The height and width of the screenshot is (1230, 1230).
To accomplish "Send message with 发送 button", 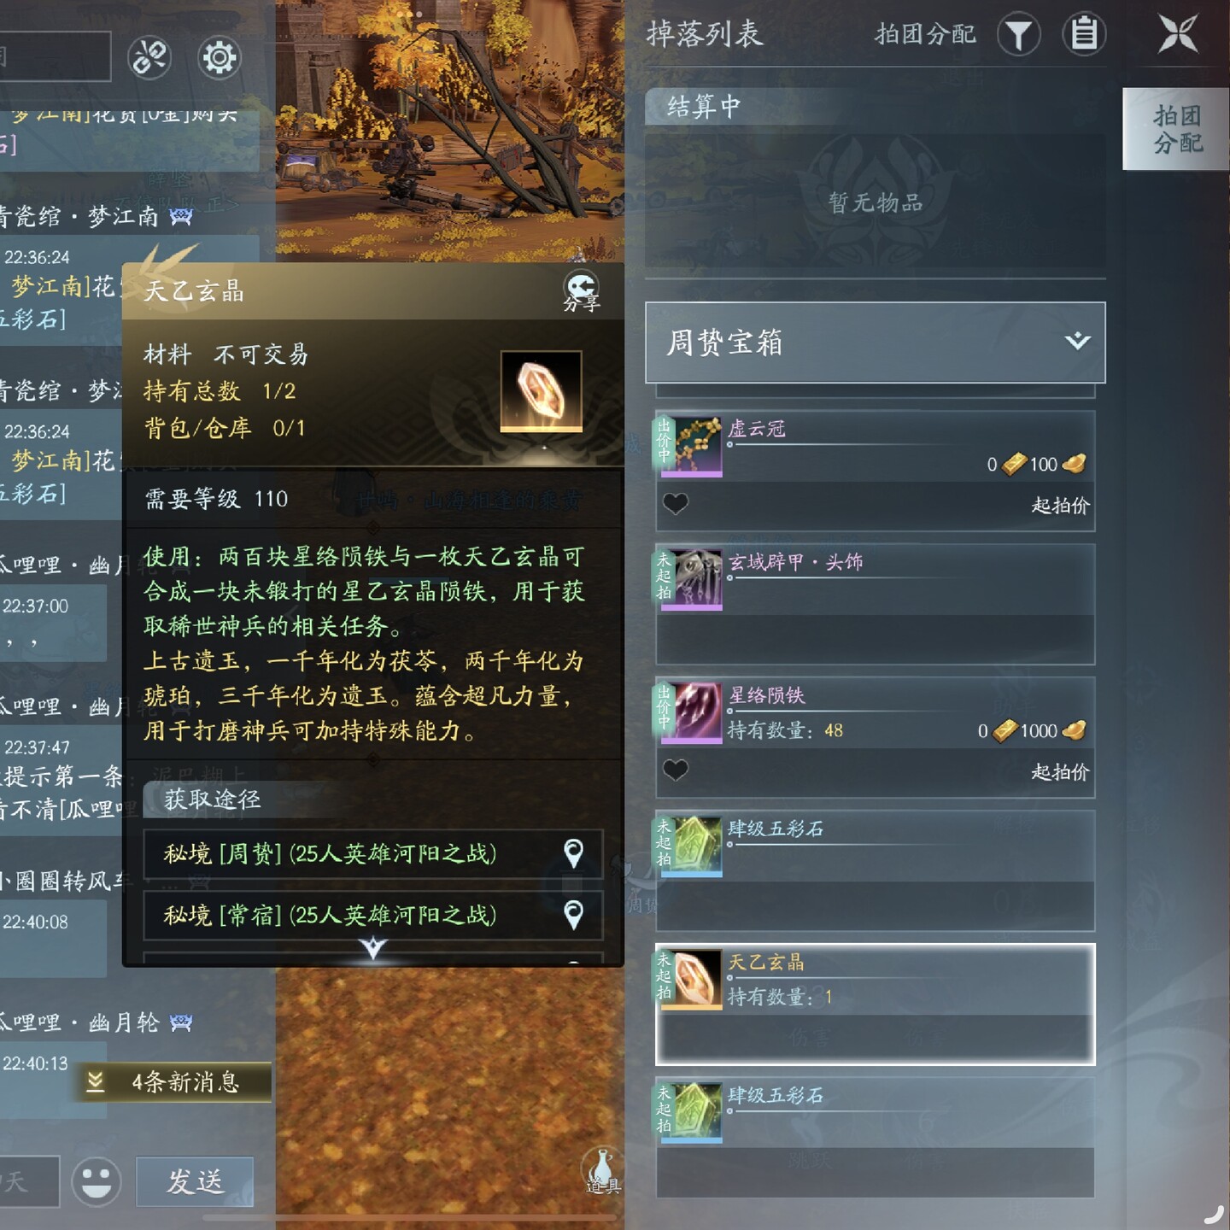I will coord(195,1181).
